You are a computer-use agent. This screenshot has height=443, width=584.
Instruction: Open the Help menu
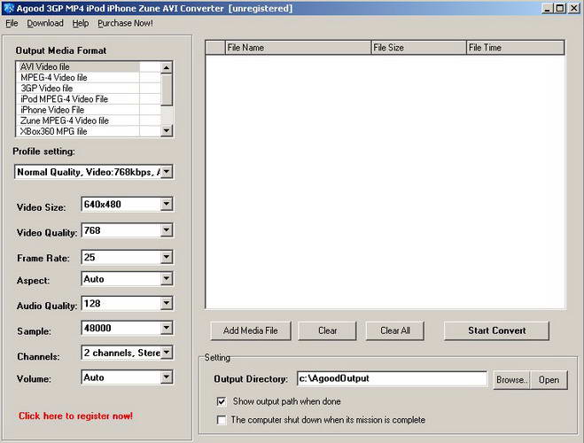pos(81,23)
